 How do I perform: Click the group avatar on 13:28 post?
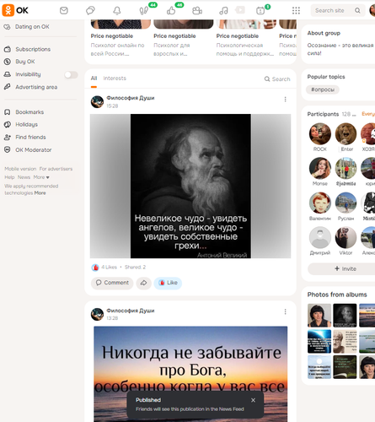(x=97, y=314)
